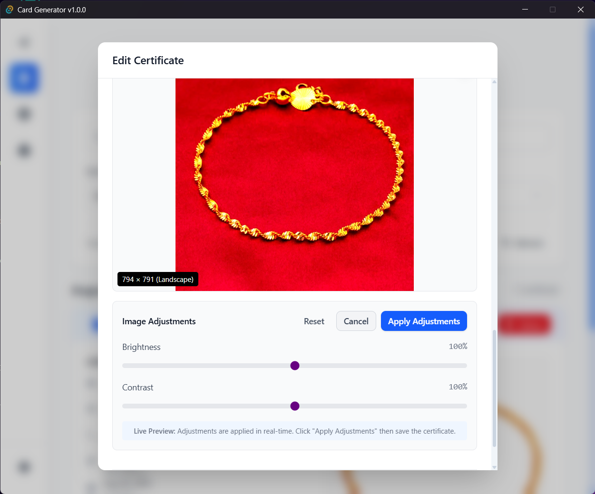Select the blue active sidebar icon
Viewport: 595px width, 494px height.
point(24,78)
